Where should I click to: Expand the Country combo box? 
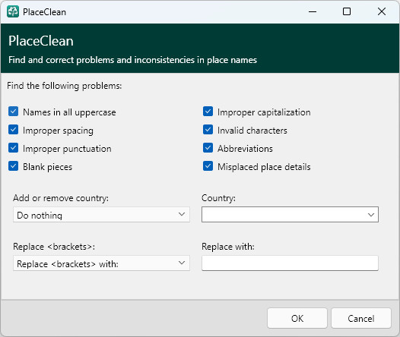(x=290, y=215)
